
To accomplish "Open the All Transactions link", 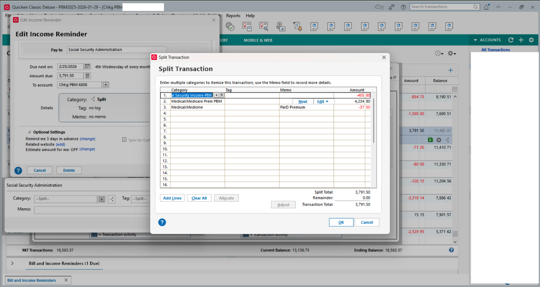I will click(x=495, y=50).
